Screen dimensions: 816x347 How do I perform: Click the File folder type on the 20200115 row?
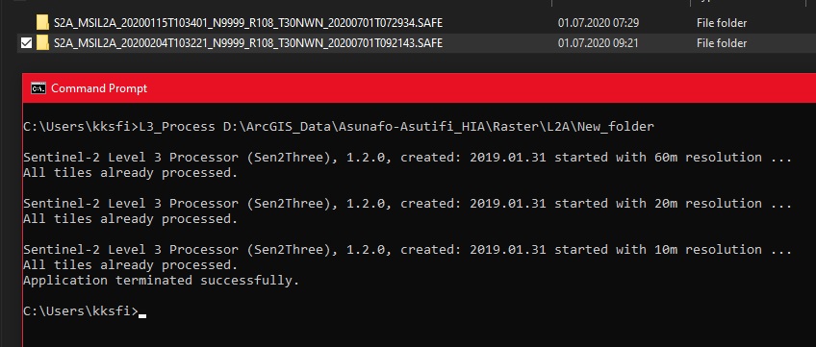point(722,23)
